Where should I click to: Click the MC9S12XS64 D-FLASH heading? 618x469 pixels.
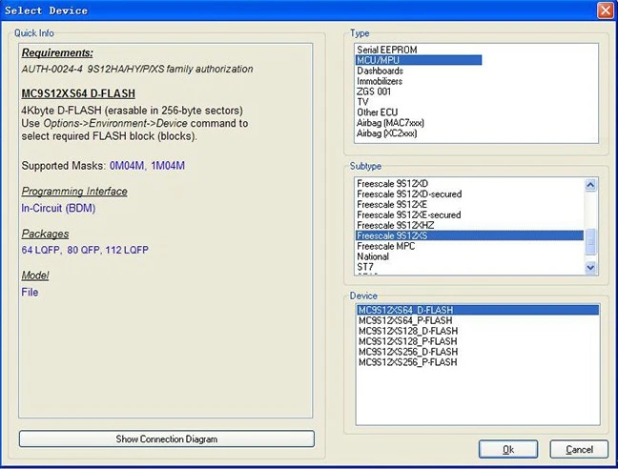pyautogui.click(x=78, y=93)
